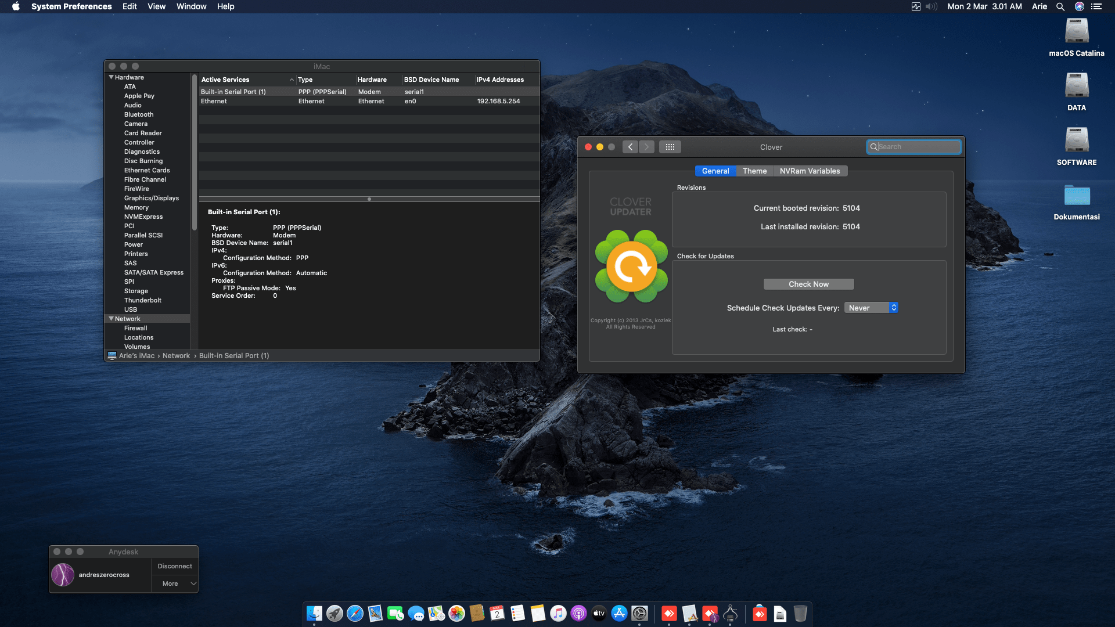Open the Window menu in the menu bar
Screen dimensions: 1115x627
pos(191,6)
